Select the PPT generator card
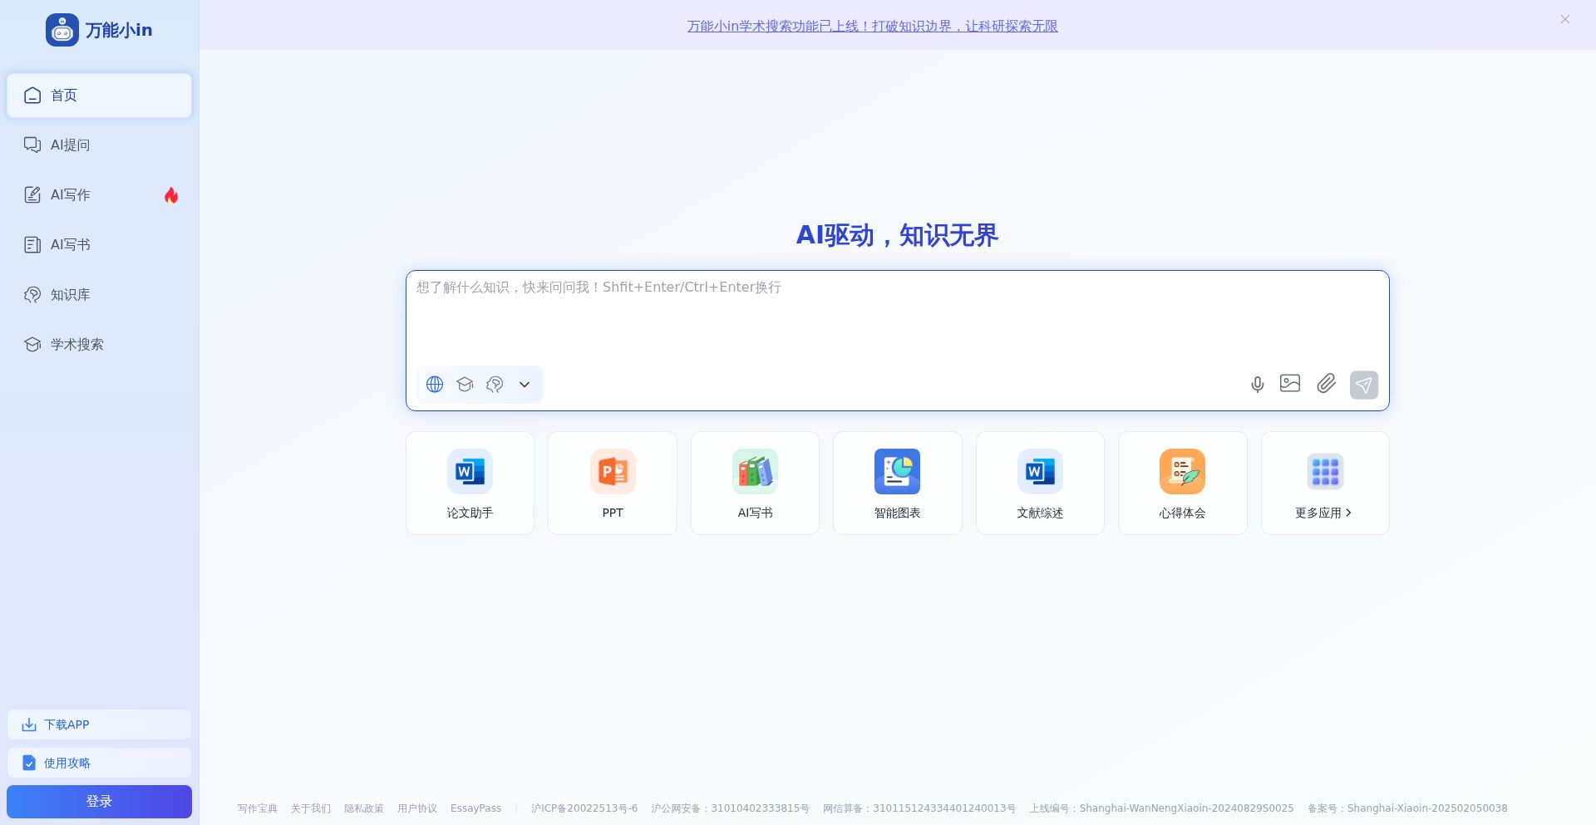This screenshot has width=1596, height=825. click(x=612, y=483)
